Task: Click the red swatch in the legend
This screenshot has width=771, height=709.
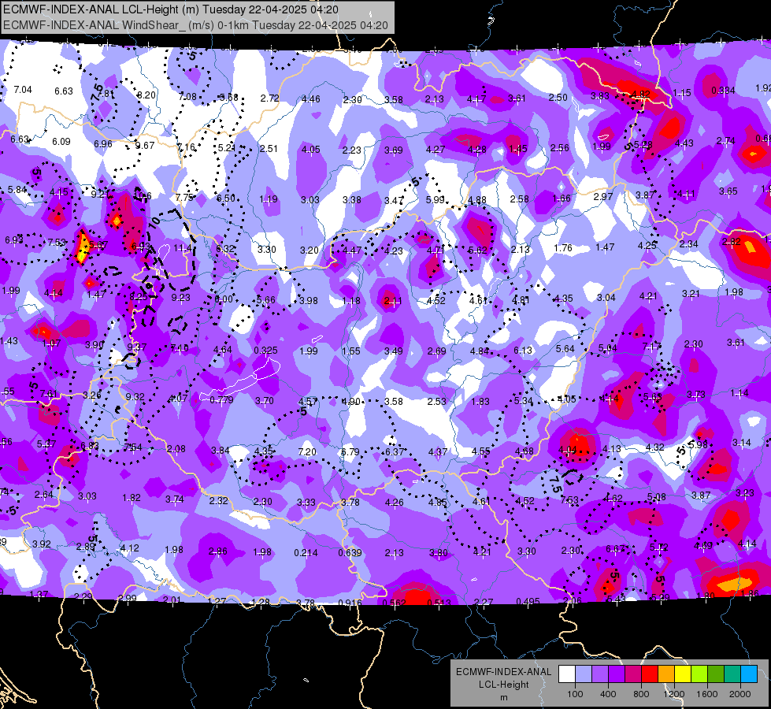Action: (650, 674)
